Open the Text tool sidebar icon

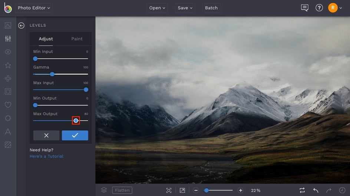(8, 132)
